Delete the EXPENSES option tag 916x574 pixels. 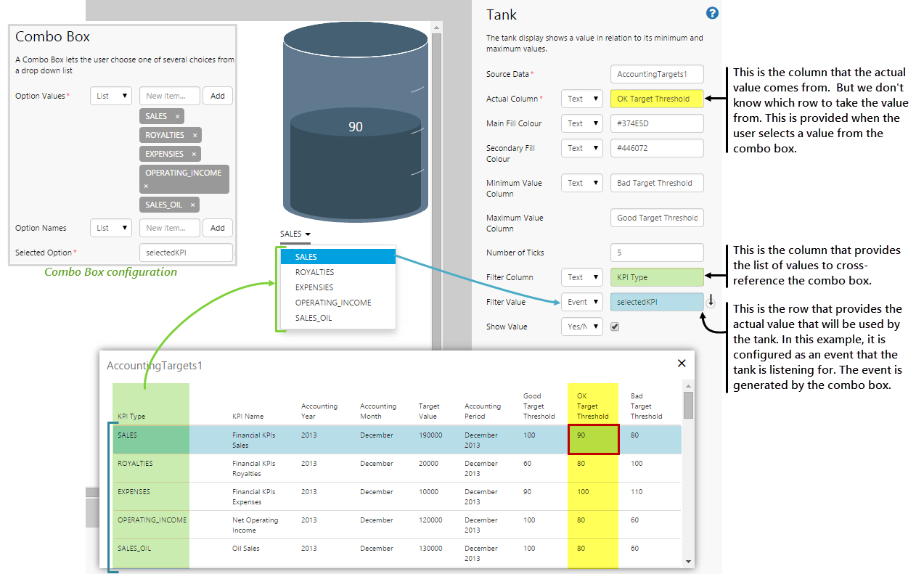tap(194, 154)
